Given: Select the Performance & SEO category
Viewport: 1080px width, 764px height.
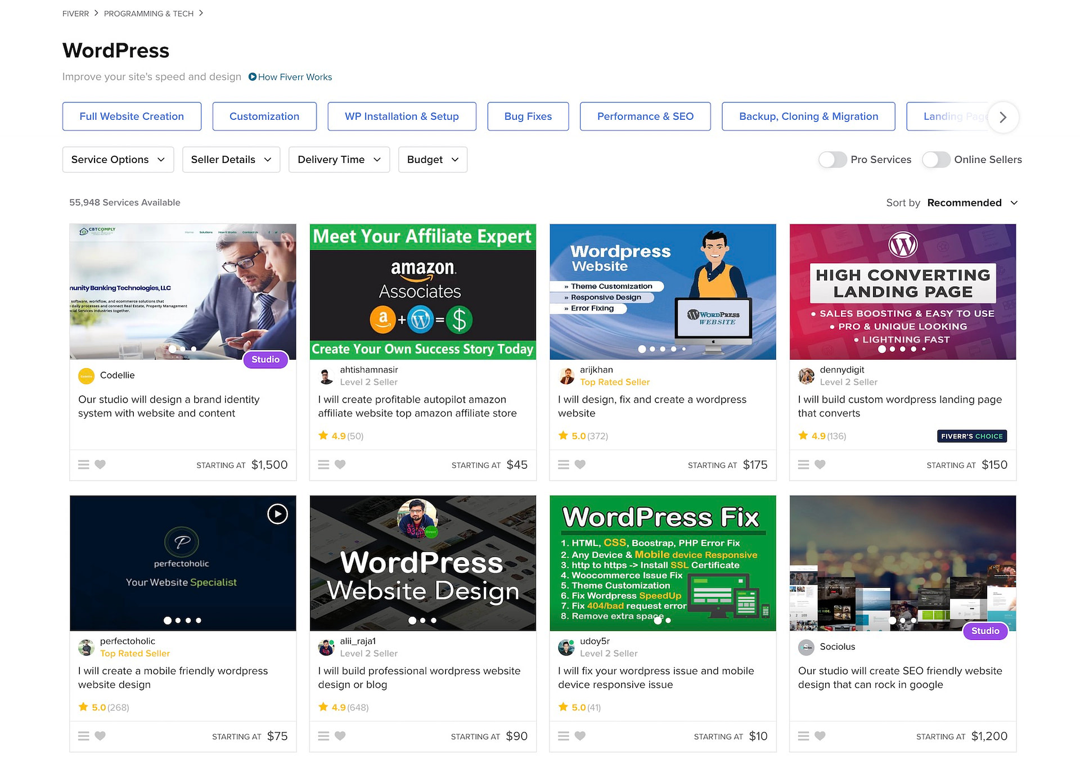Looking at the screenshot, I should (645, 116).
